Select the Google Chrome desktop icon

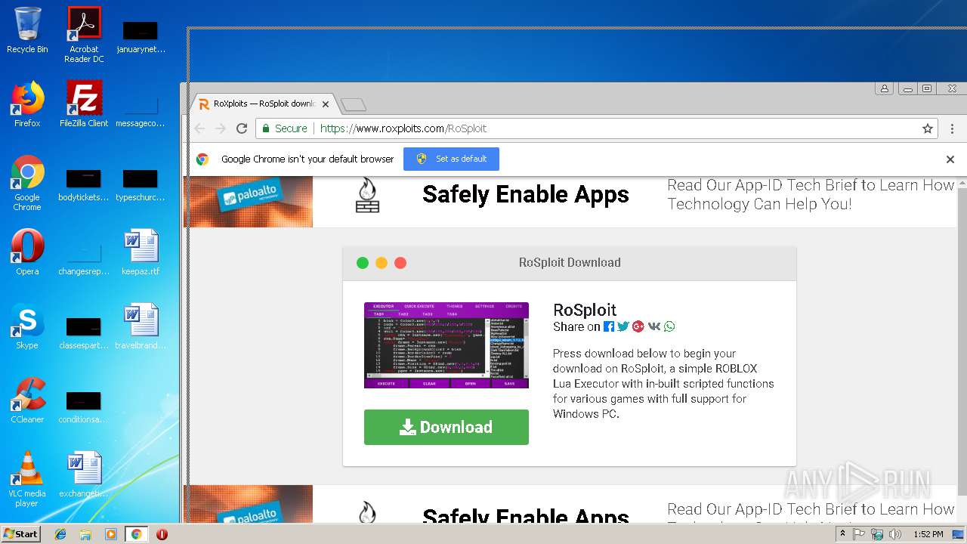(27, 183)
